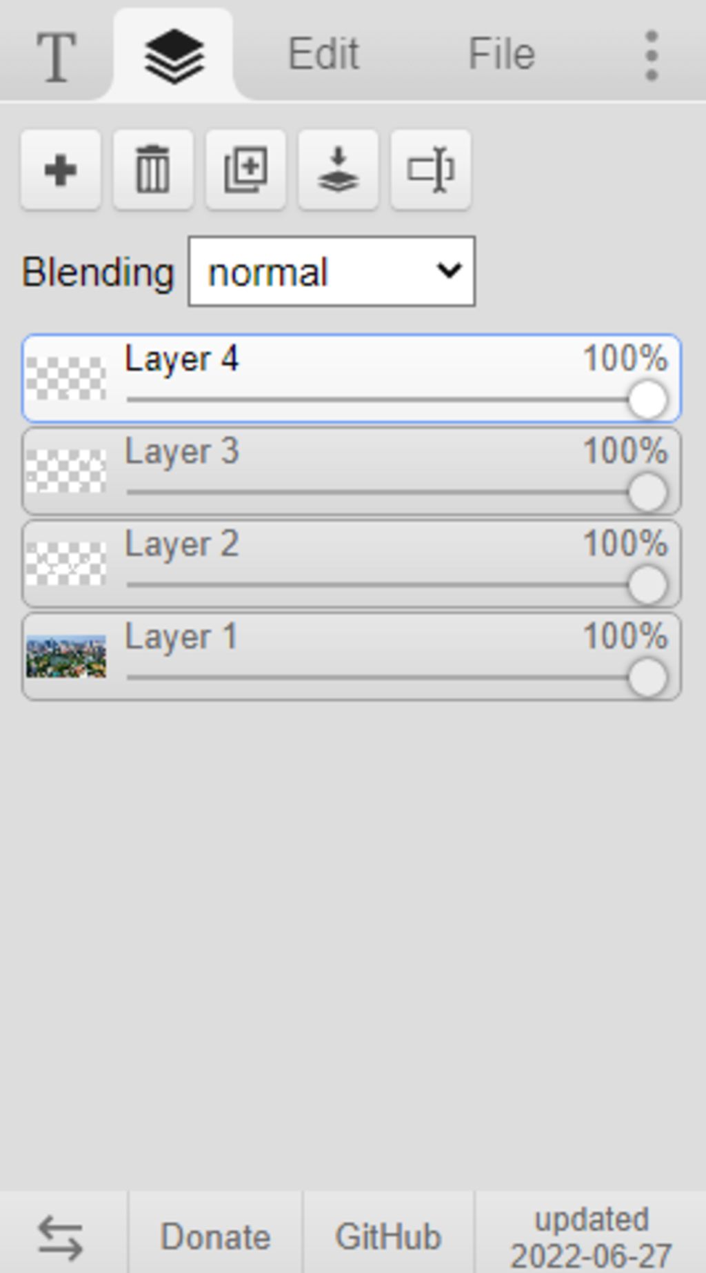Select Layer 2 in the layer list

(x=352, y=564)
